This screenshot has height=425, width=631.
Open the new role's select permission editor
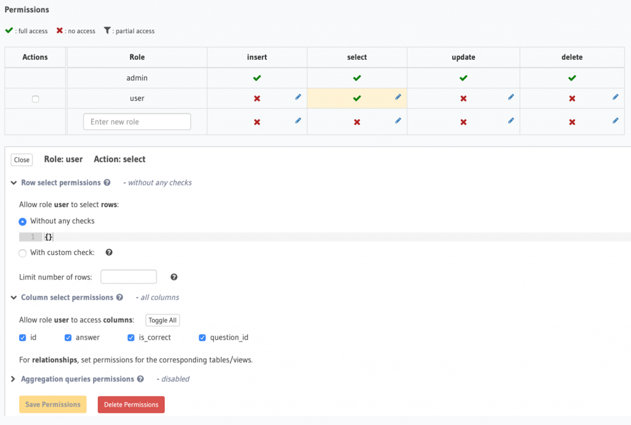[397, 121]
